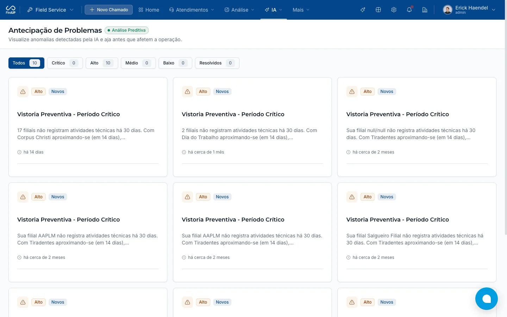Click the title of the Salgueiro Filial card

click(x=398, y=219)
